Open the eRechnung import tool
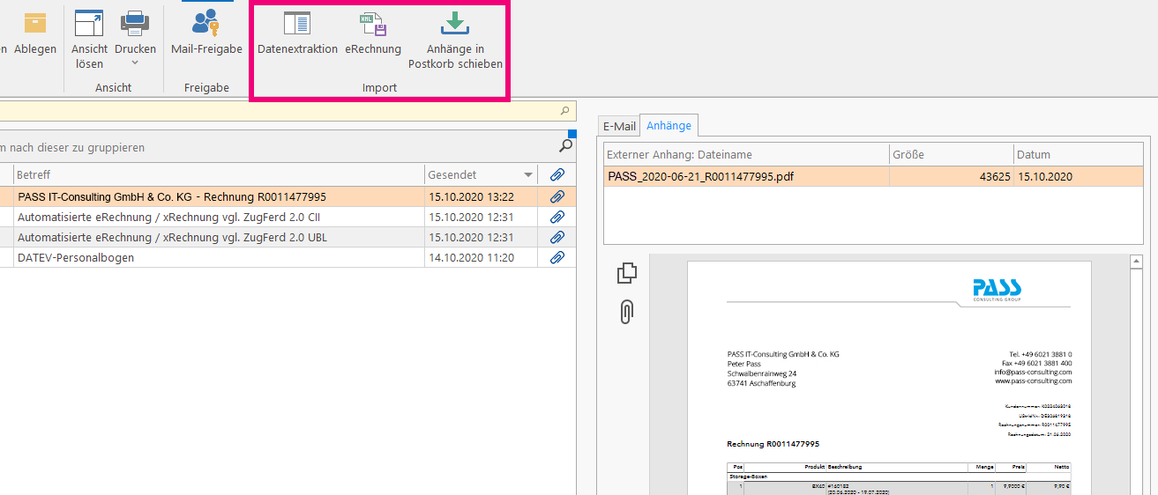This screenshot has width=1158, height=495. pyautogui.click(x=373, y=25)
